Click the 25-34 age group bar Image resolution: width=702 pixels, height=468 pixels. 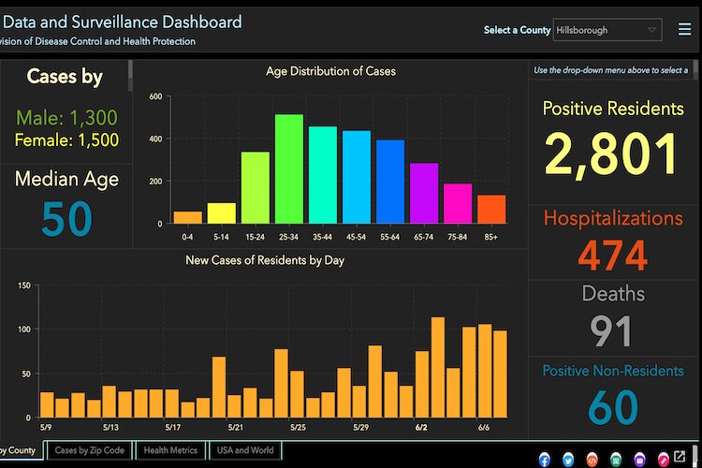point(288,169)
